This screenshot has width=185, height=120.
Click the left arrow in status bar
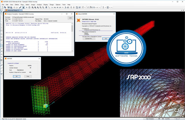159,119
